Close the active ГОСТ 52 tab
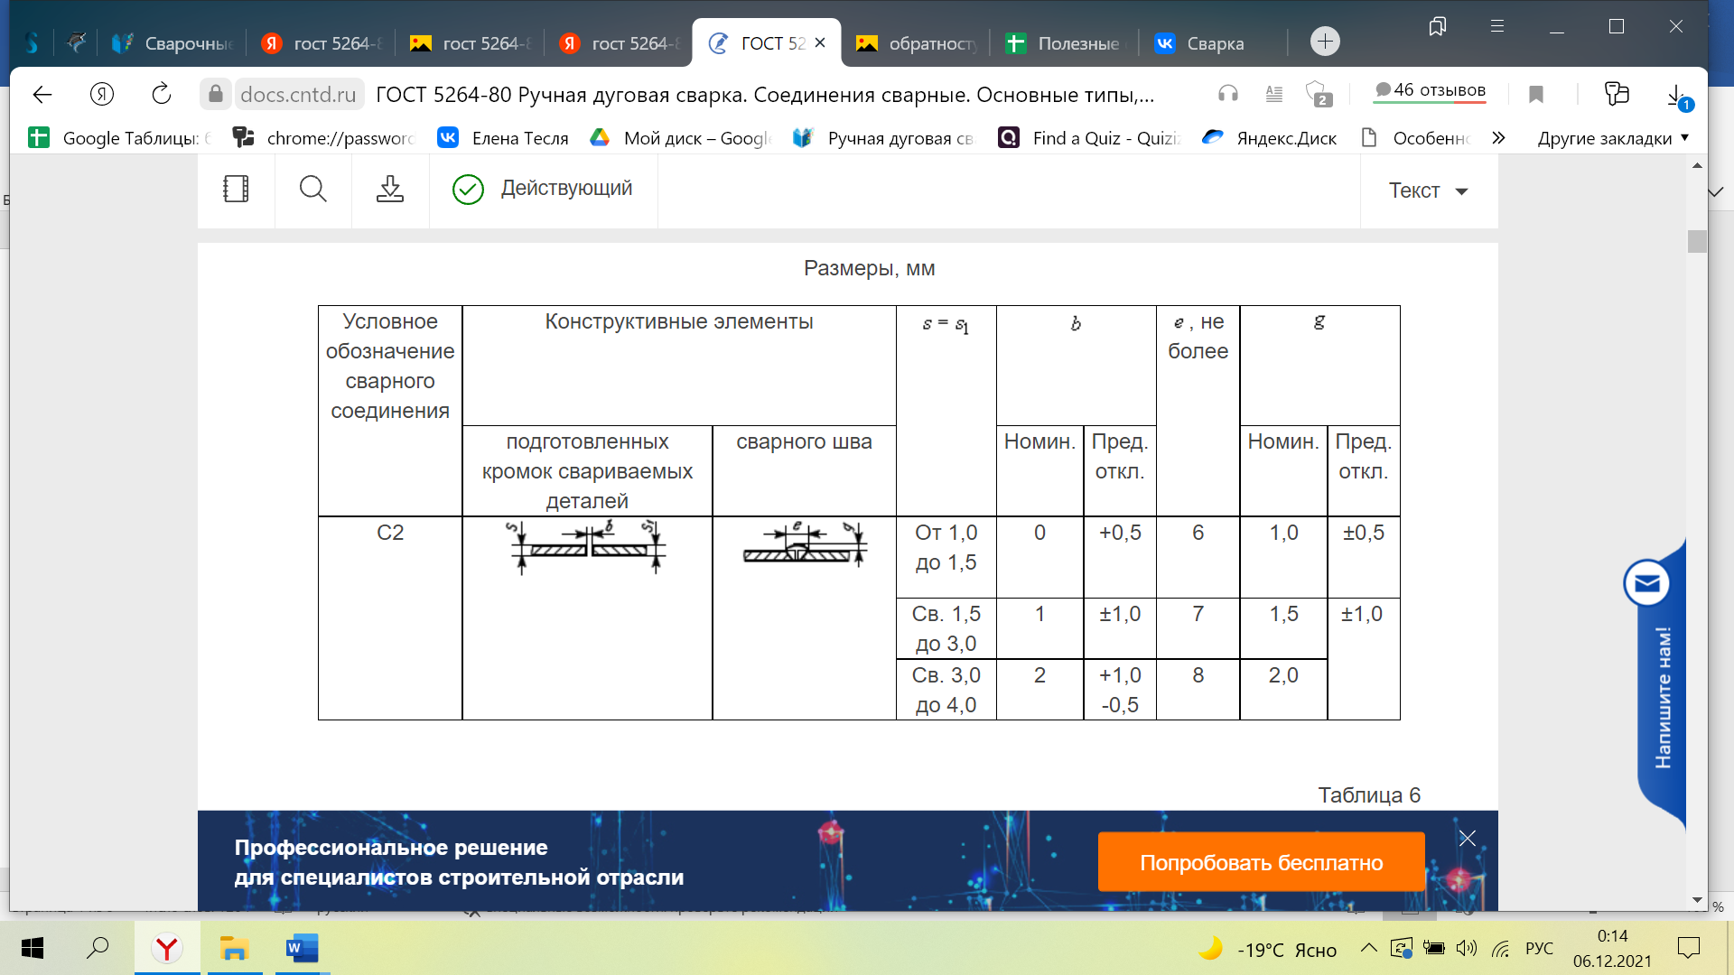Viewport: 1734px width, 975px height. tap(820, 42)
